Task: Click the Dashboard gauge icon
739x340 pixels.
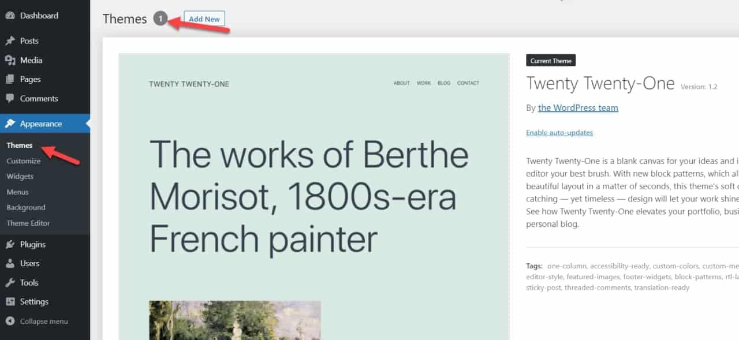Action: (10, 16)
